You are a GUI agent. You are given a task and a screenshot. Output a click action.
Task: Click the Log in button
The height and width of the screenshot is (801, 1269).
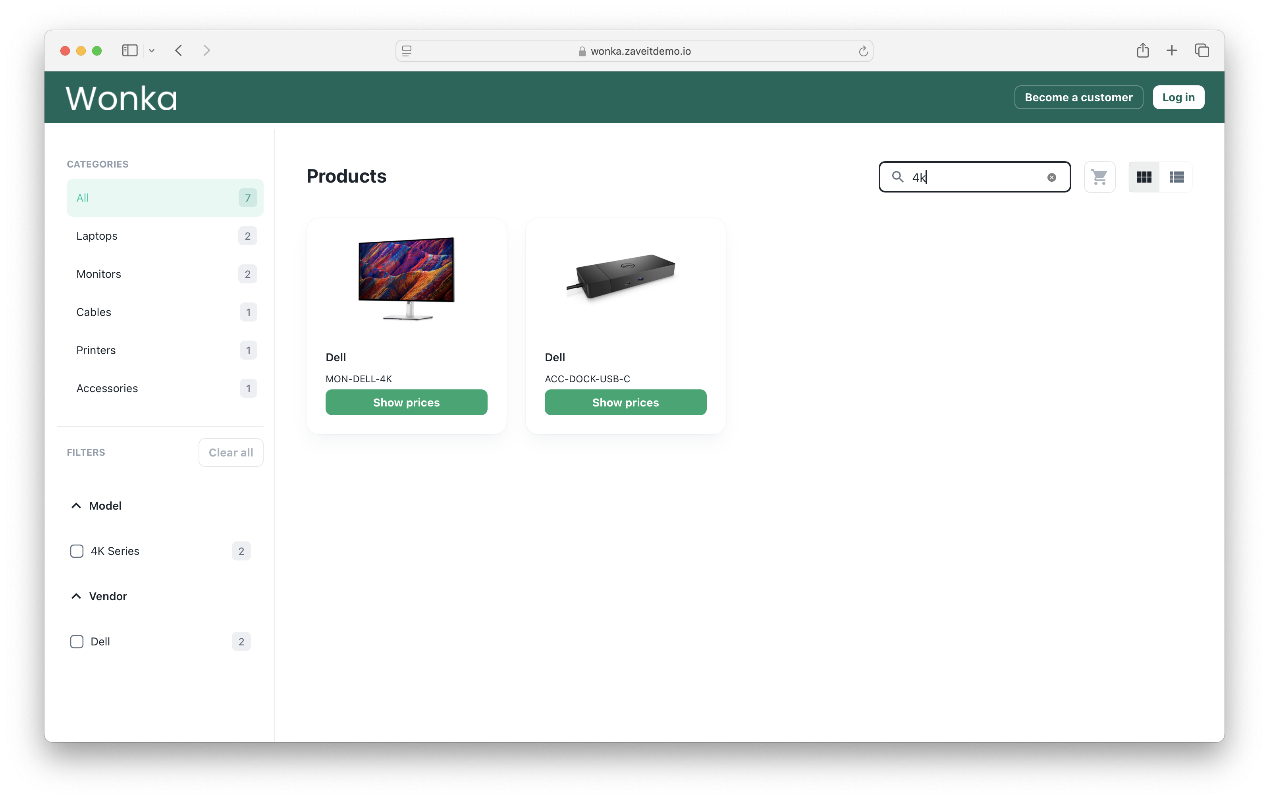(x=1180, y=96)
